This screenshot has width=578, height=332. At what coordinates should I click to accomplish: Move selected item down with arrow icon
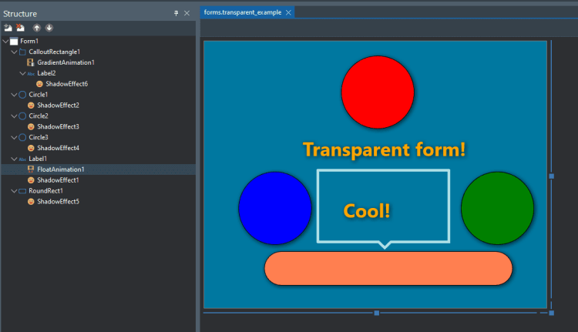point(49,28)
